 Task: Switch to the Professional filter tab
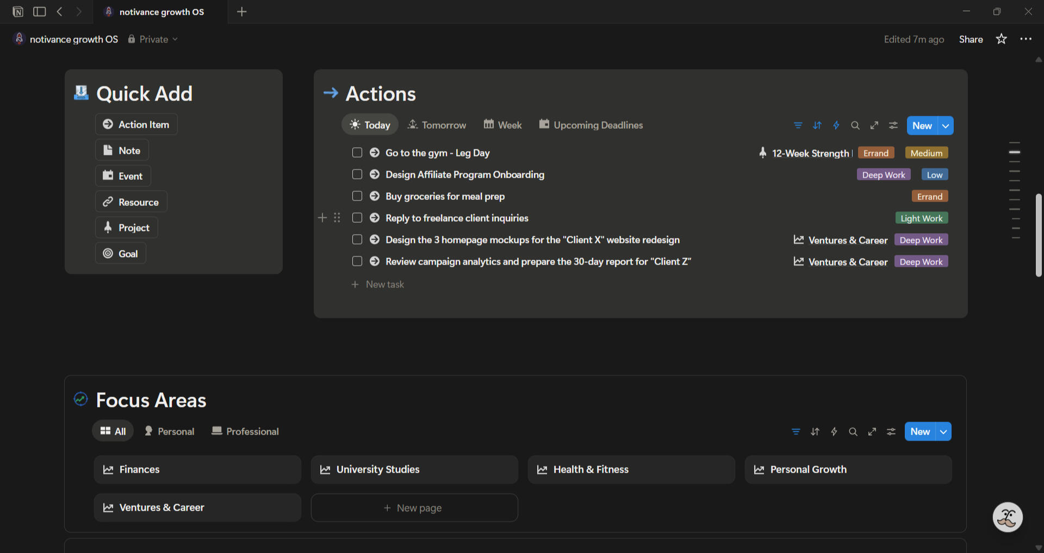[x=245, y=431]
